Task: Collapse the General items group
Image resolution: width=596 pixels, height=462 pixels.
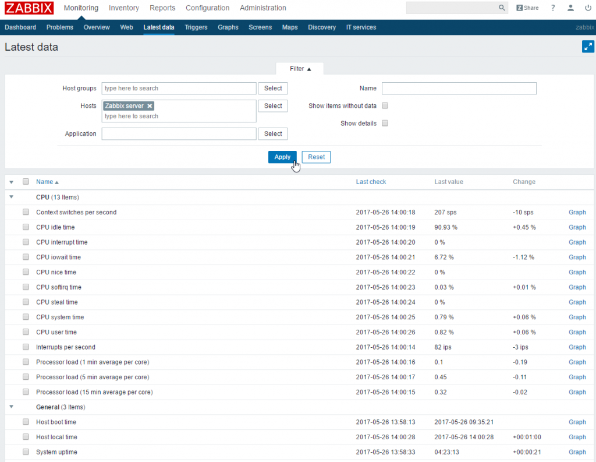Action: 10,407
